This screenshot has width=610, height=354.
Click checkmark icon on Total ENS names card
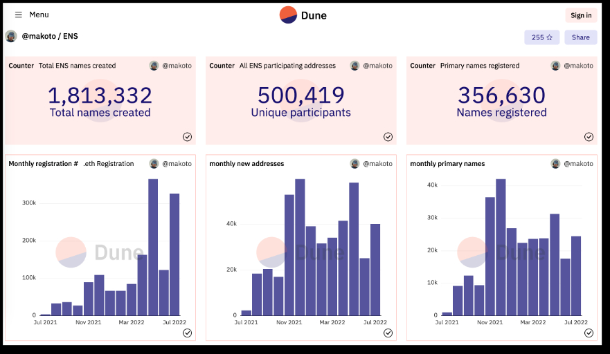click(x=187, y=137)
